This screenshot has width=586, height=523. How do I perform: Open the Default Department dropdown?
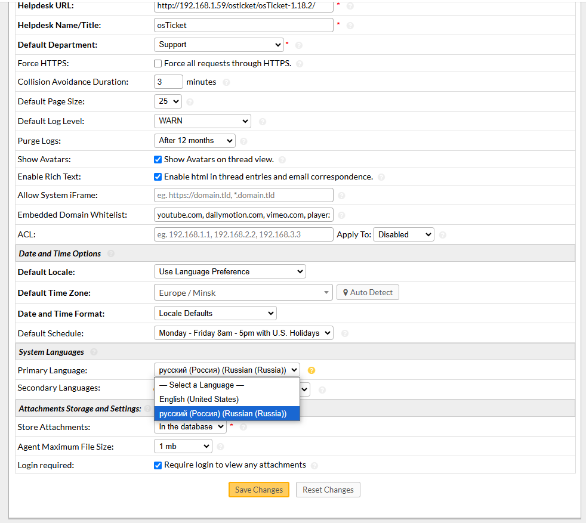pos(219,45)
